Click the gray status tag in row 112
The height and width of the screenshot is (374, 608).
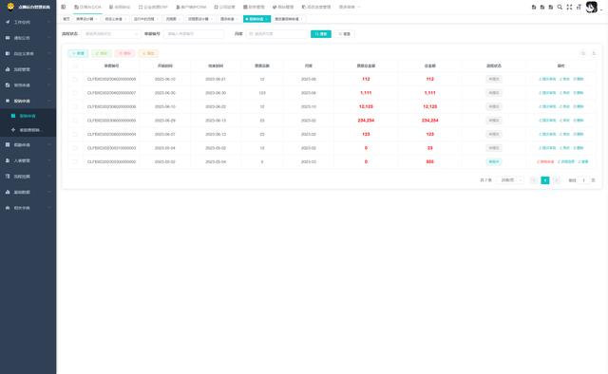click(x=494, y=79)
